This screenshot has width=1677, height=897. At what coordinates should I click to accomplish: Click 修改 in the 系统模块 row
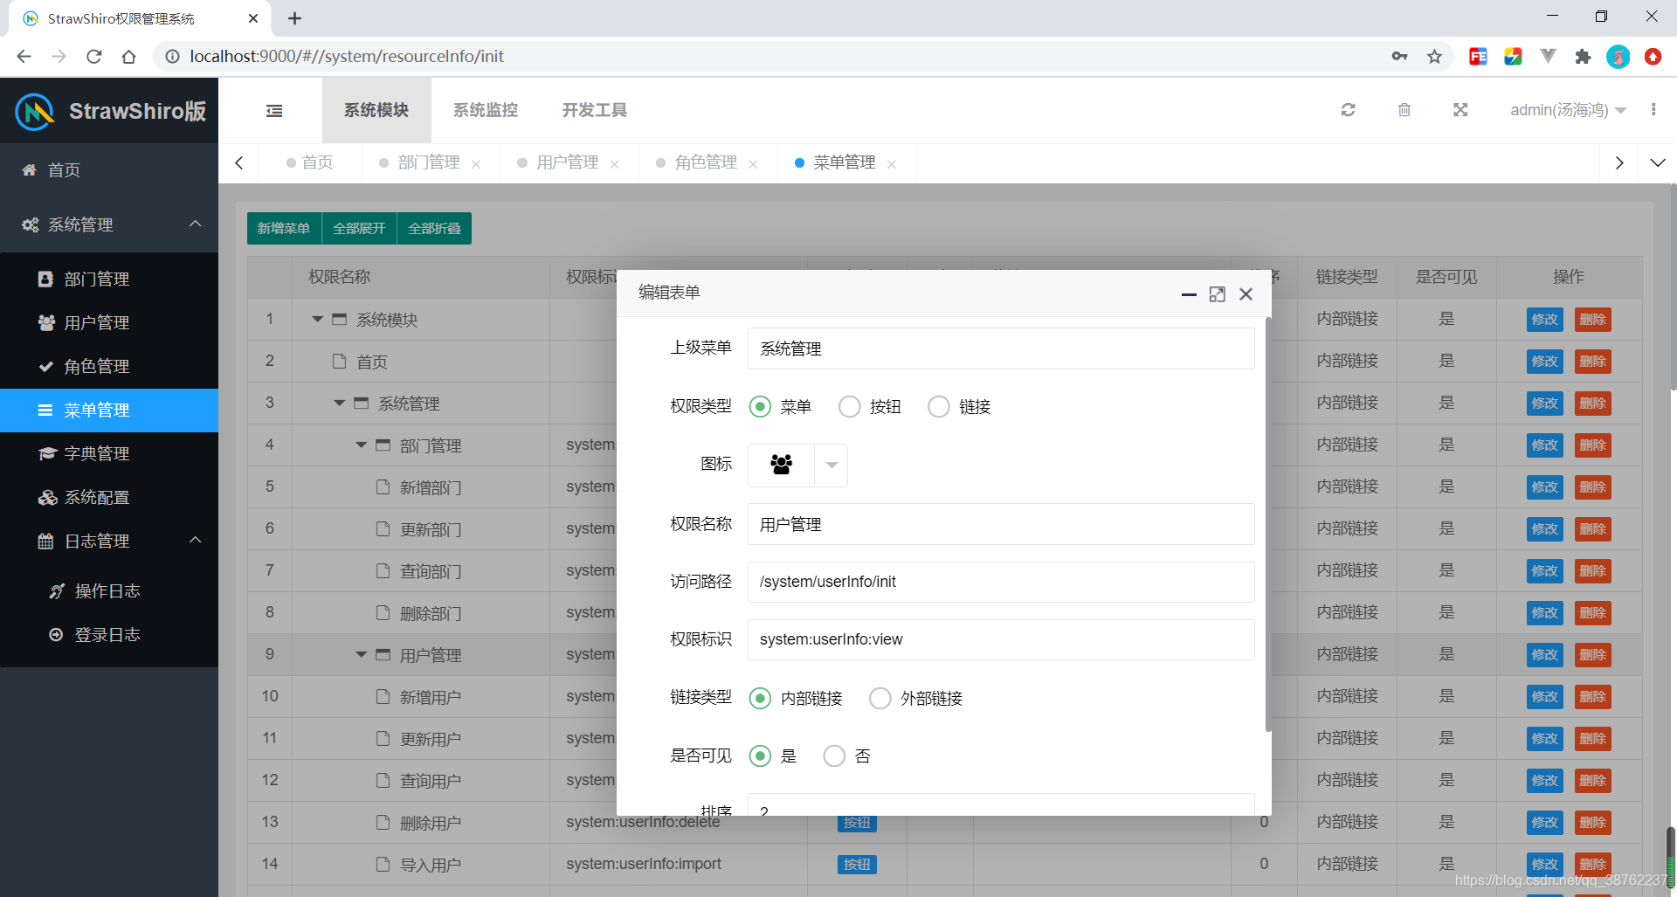click(x=1544, y=320)
